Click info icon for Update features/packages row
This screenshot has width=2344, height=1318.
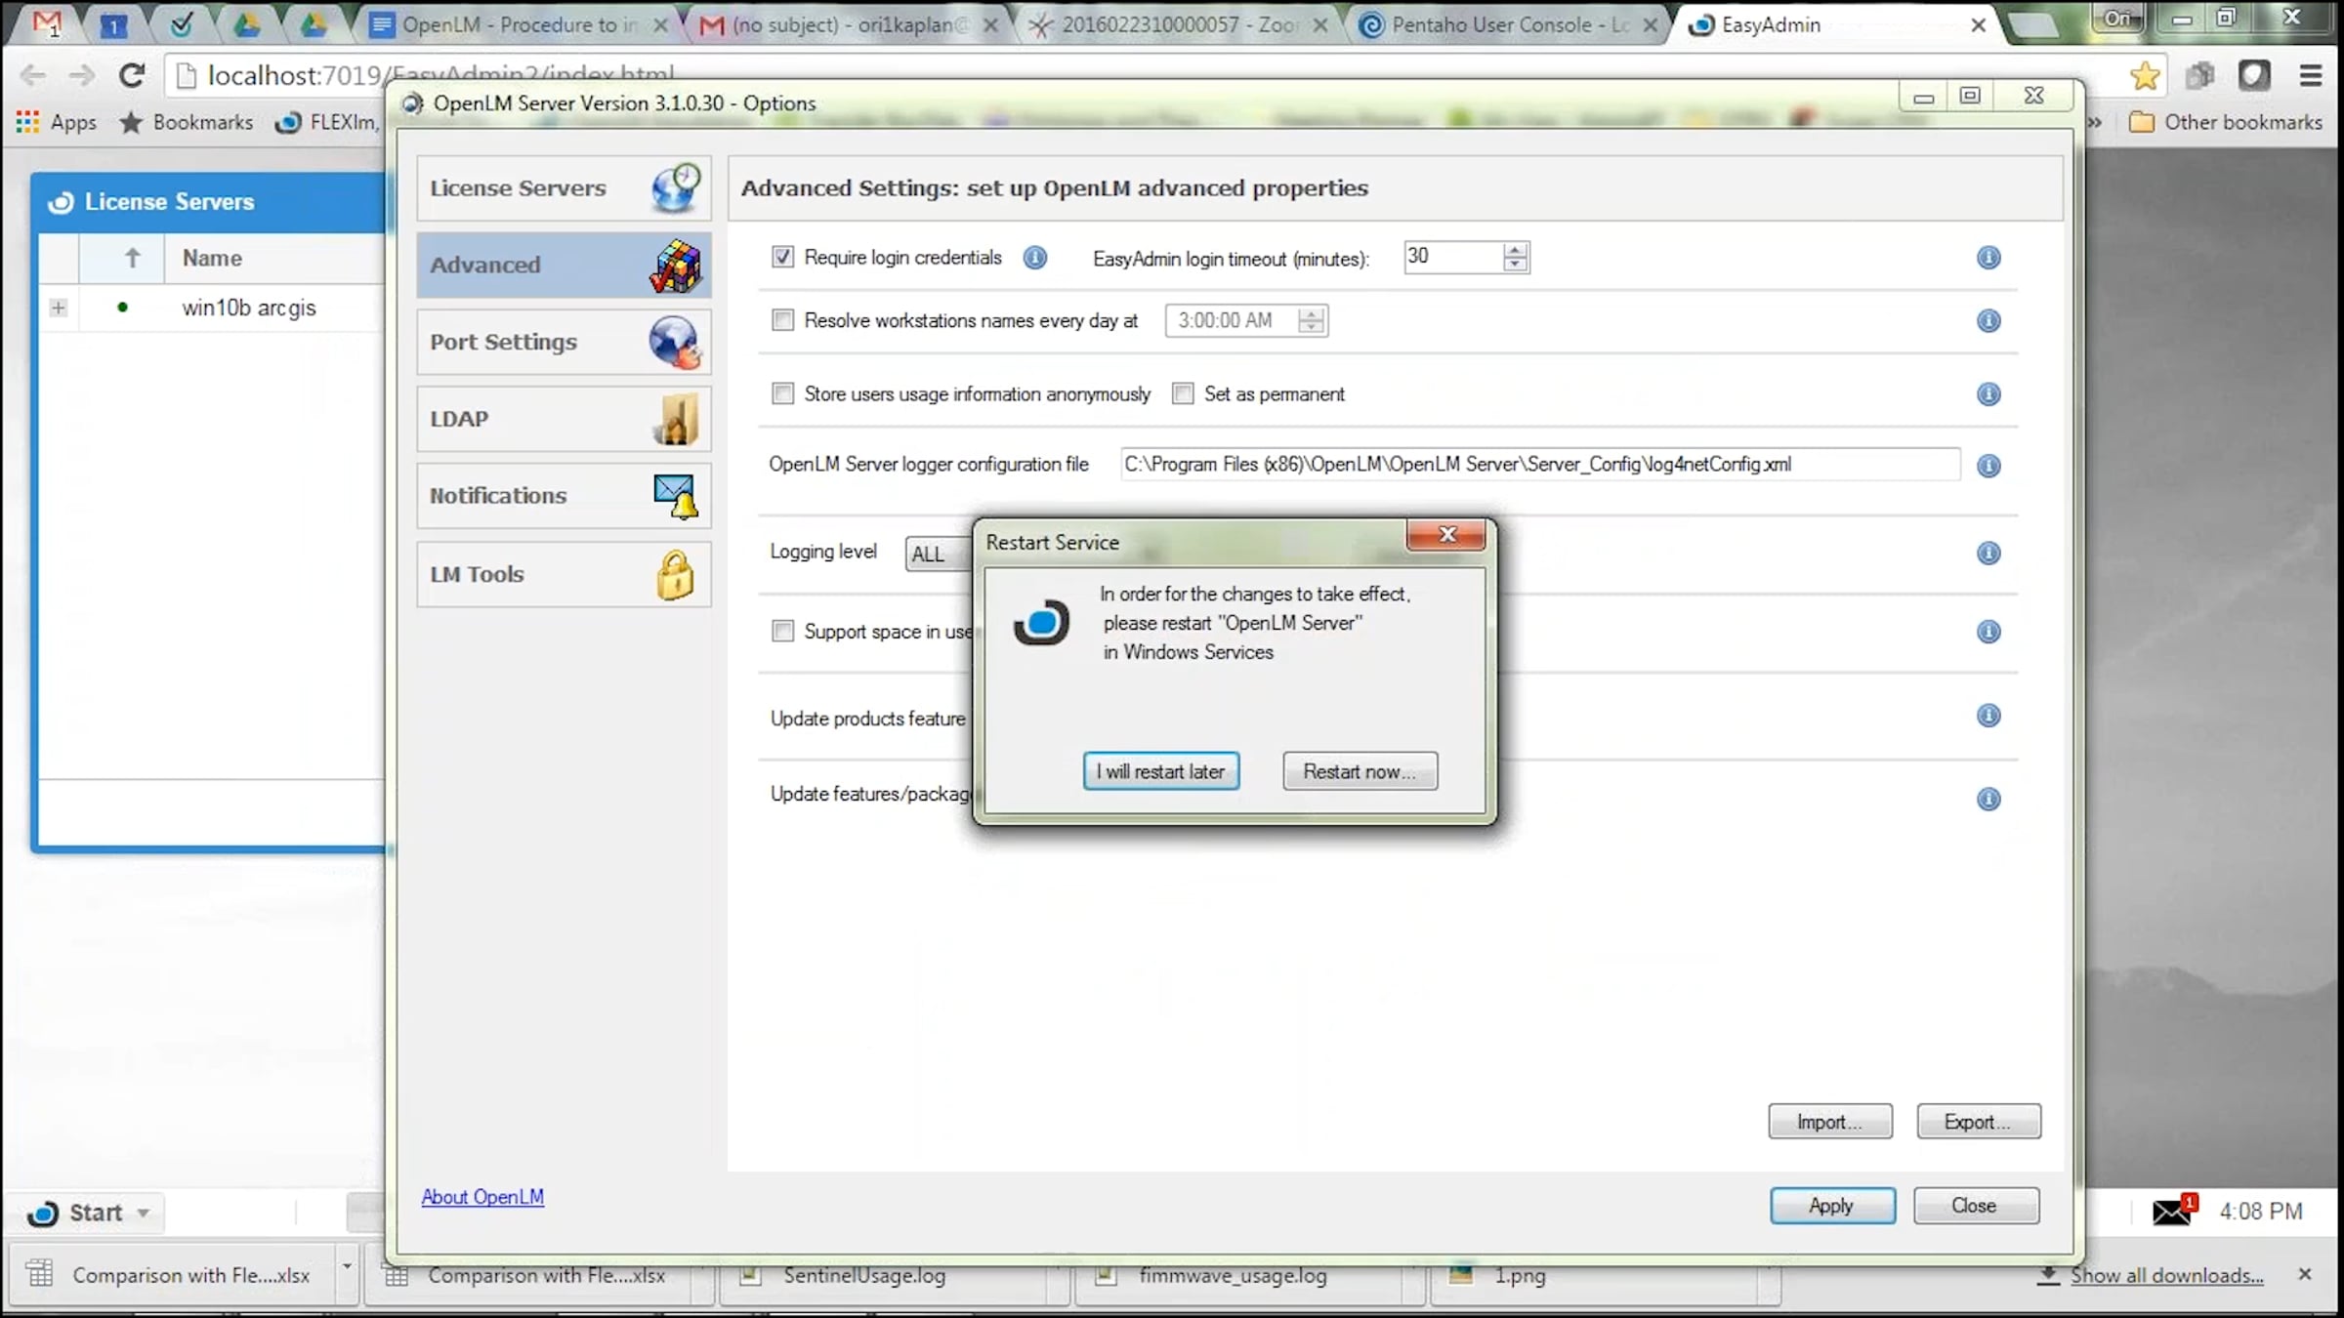point(1988,800)
